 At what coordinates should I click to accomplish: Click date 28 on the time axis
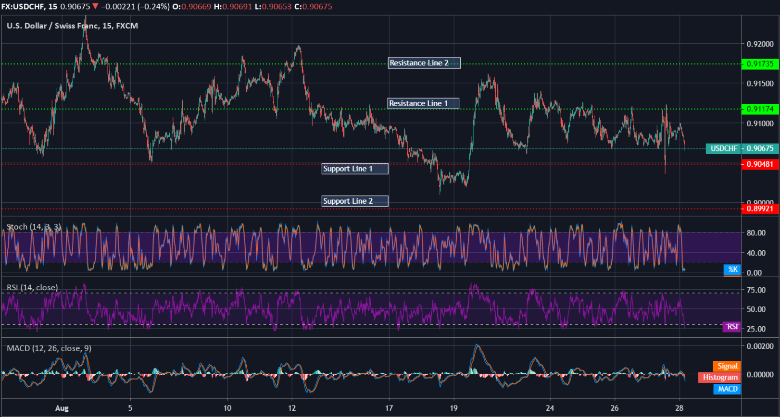tap(679, 408)
